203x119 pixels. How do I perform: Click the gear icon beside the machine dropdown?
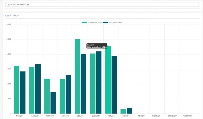click(x=9, y=5)
